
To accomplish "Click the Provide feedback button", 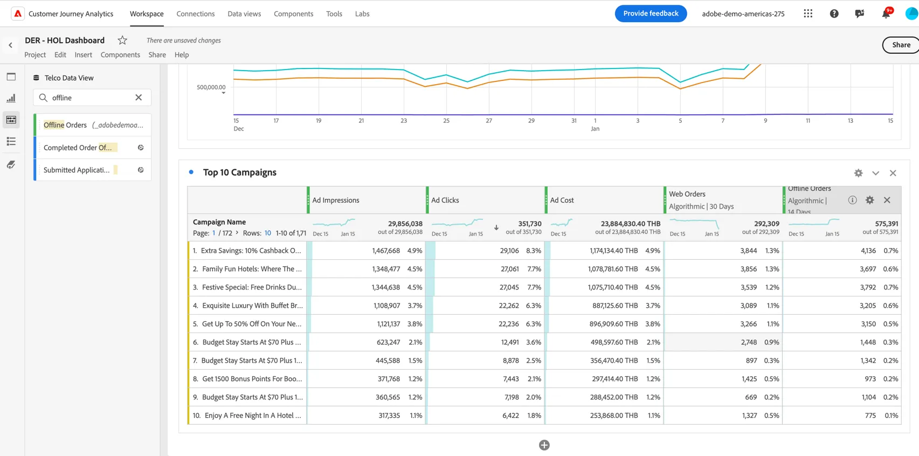I will click(x=651, y=13).
